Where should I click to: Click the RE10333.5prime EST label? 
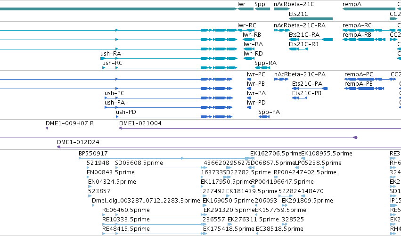coord(126,220)
